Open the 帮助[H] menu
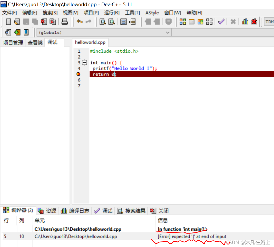274x247 pixels. (194, 13)
